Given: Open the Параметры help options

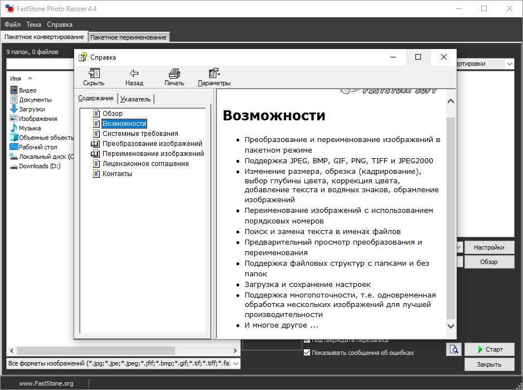Looking at the screenshot, I should [x=214, y=73].
